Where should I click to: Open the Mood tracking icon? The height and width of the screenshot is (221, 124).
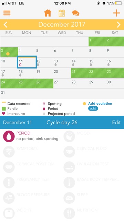click(x=69, y=136)
